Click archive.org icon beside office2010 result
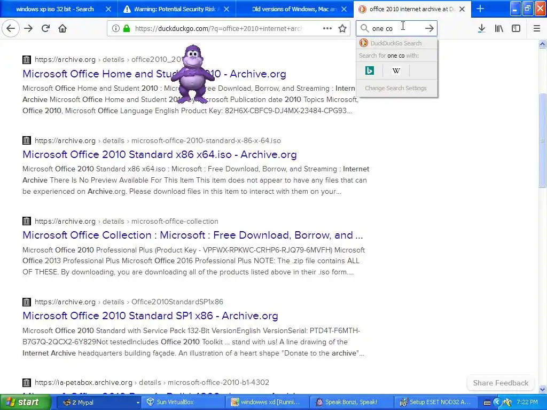 [27, 60]
